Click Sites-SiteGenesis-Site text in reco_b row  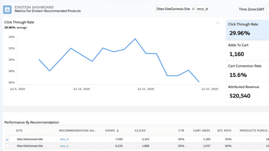coord(30,139)
